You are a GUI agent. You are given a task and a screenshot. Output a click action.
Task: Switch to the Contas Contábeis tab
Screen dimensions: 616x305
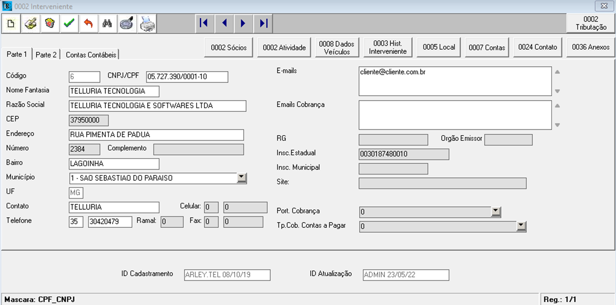click(x=91, y=55)
